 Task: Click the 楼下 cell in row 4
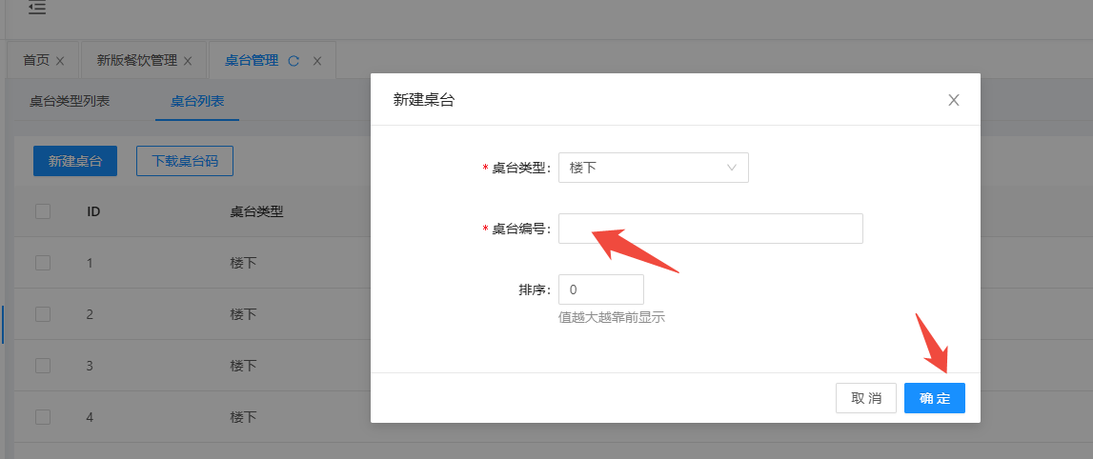[243, 417]
